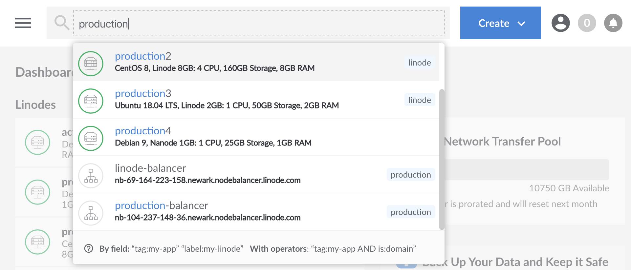Screen dimensions: 631x270
Task: Click the production2 server icon
Action: tap(91, 64)
